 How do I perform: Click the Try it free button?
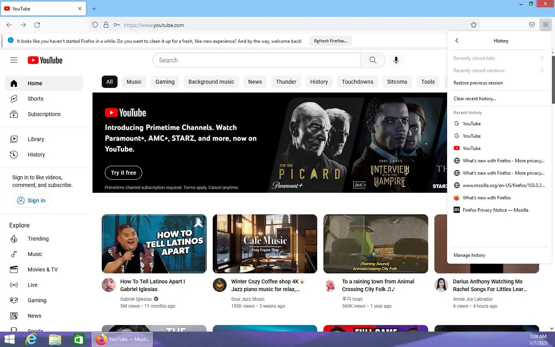click(123, 173)
